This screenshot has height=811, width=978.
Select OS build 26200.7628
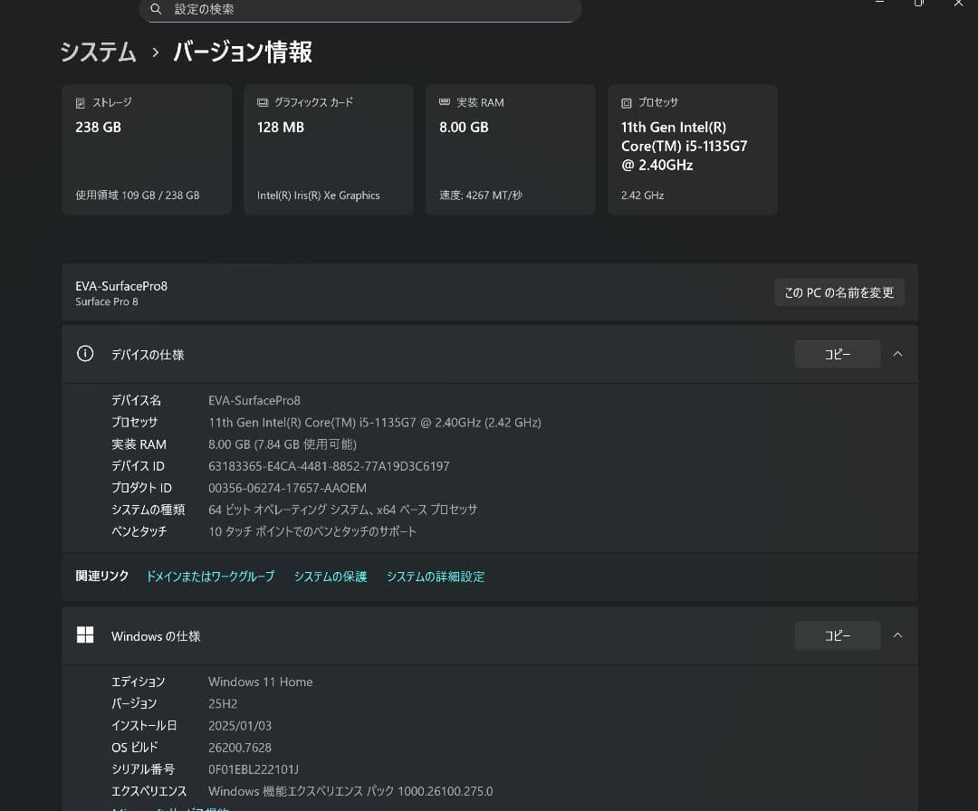pos(240,748)
